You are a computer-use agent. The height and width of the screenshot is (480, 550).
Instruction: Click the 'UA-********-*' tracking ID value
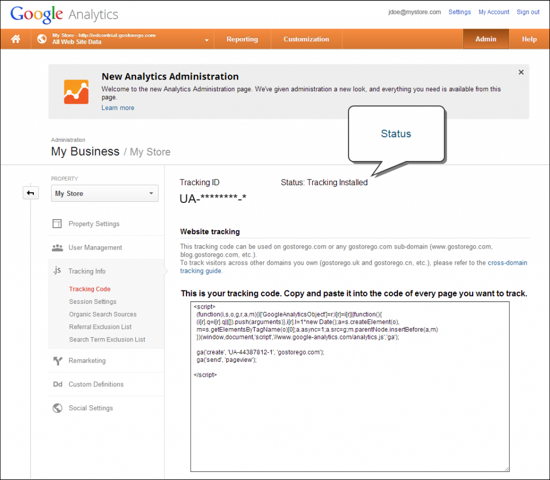tap(213, 199)
